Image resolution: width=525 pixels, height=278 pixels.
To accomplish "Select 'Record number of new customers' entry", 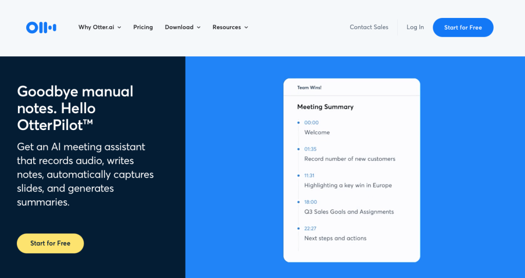I will [350, 159].
